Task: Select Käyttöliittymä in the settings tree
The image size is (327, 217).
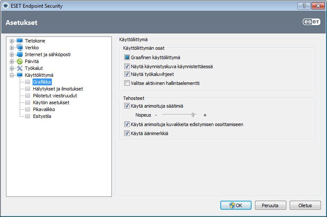Action: pyautogui.click(x=39, y=75)
